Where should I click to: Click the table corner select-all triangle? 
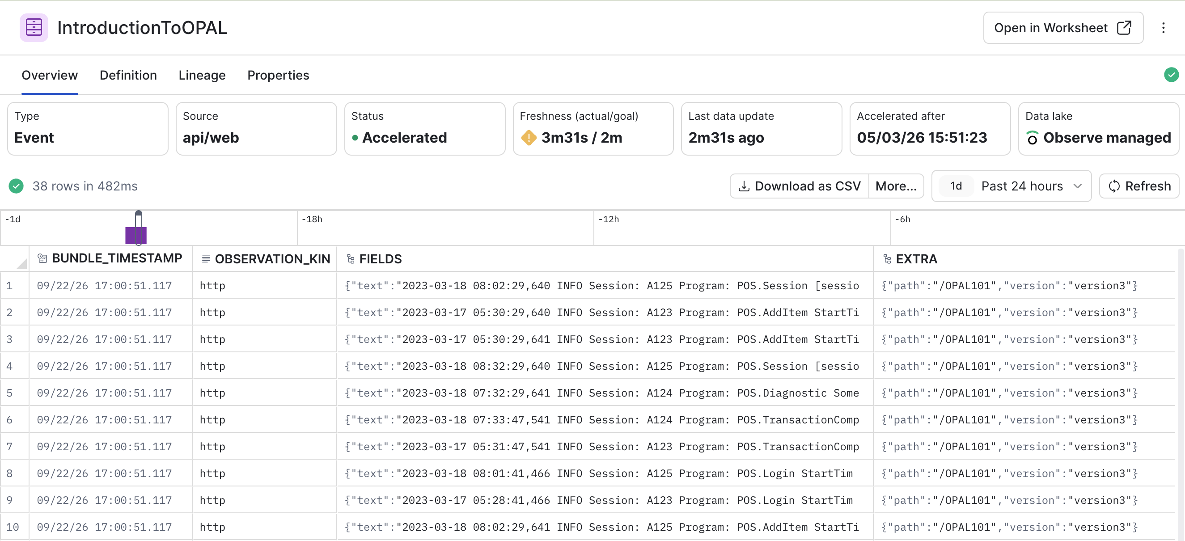[x=21, y=264]
